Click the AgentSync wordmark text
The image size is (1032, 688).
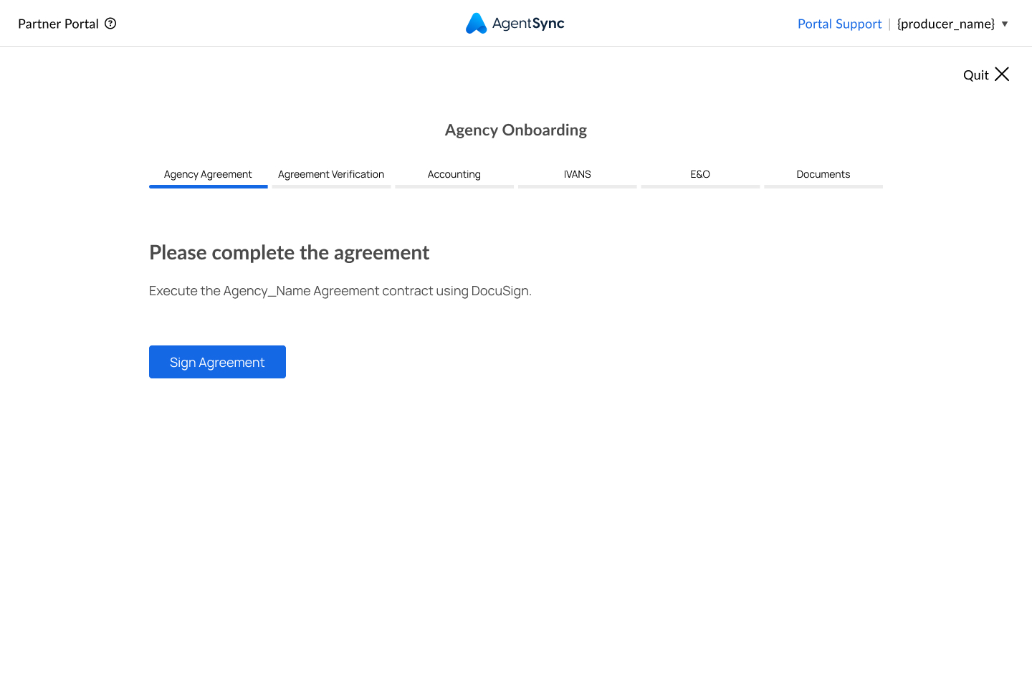pyautogui.click(x=528, y=24)
